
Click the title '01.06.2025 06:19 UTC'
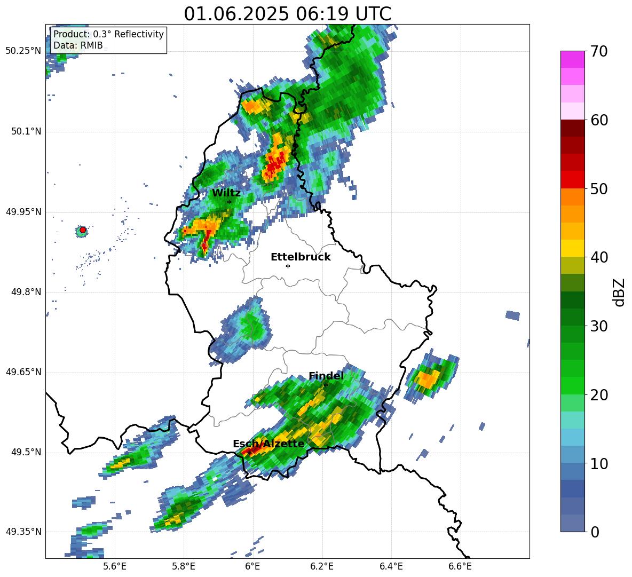coord(287,14)
